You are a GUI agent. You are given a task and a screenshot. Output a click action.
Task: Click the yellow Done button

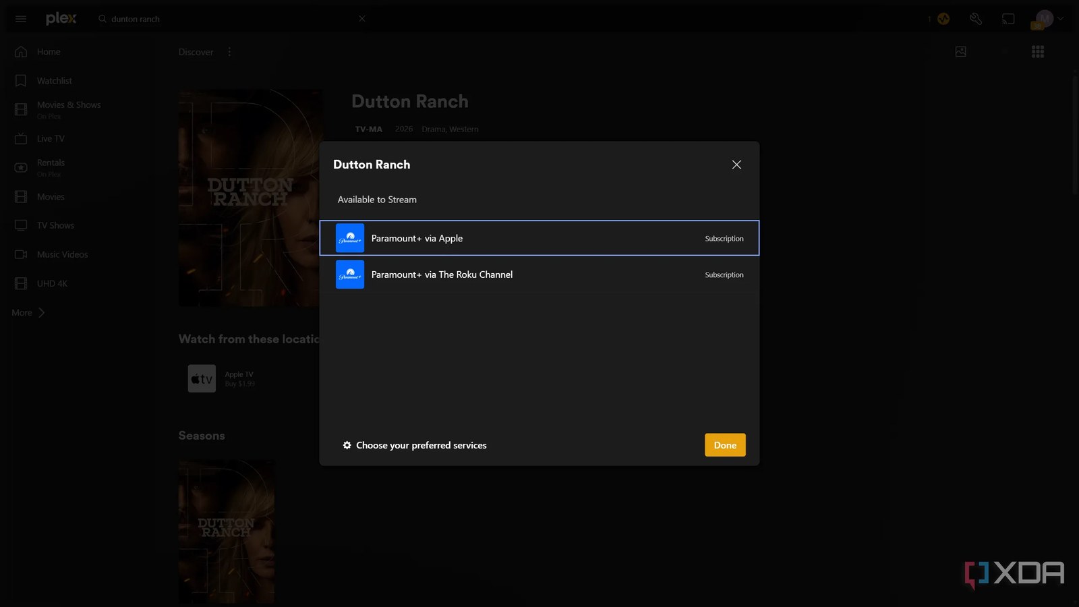(725, 445)
